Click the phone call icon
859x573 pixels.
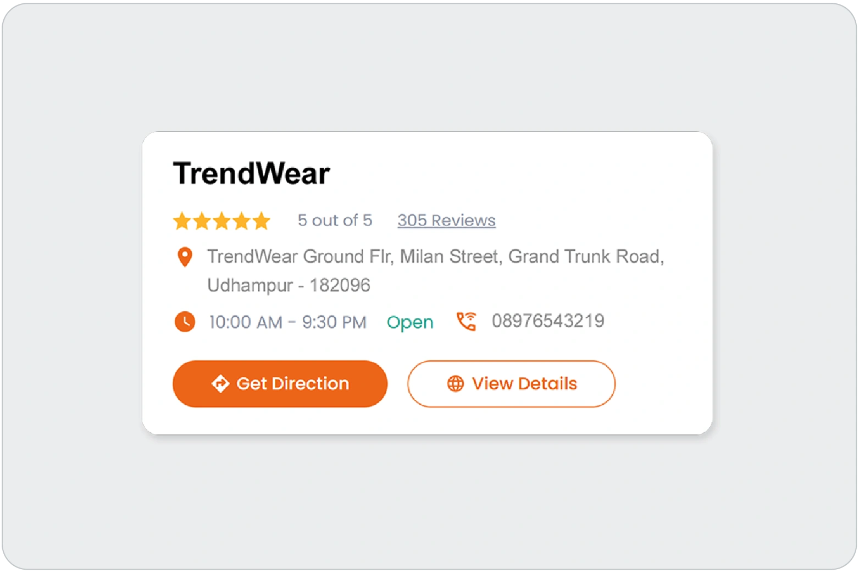(467, 321)
